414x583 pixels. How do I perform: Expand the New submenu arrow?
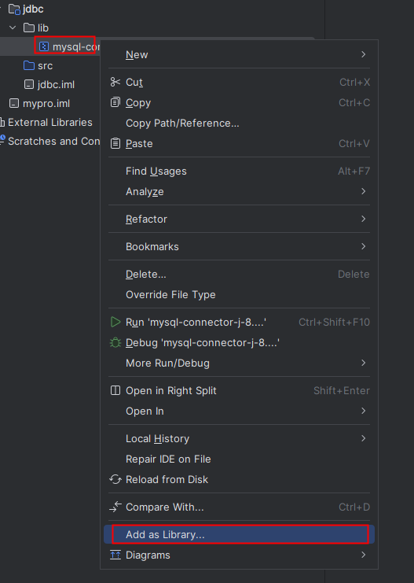click(x=364, y=54)
